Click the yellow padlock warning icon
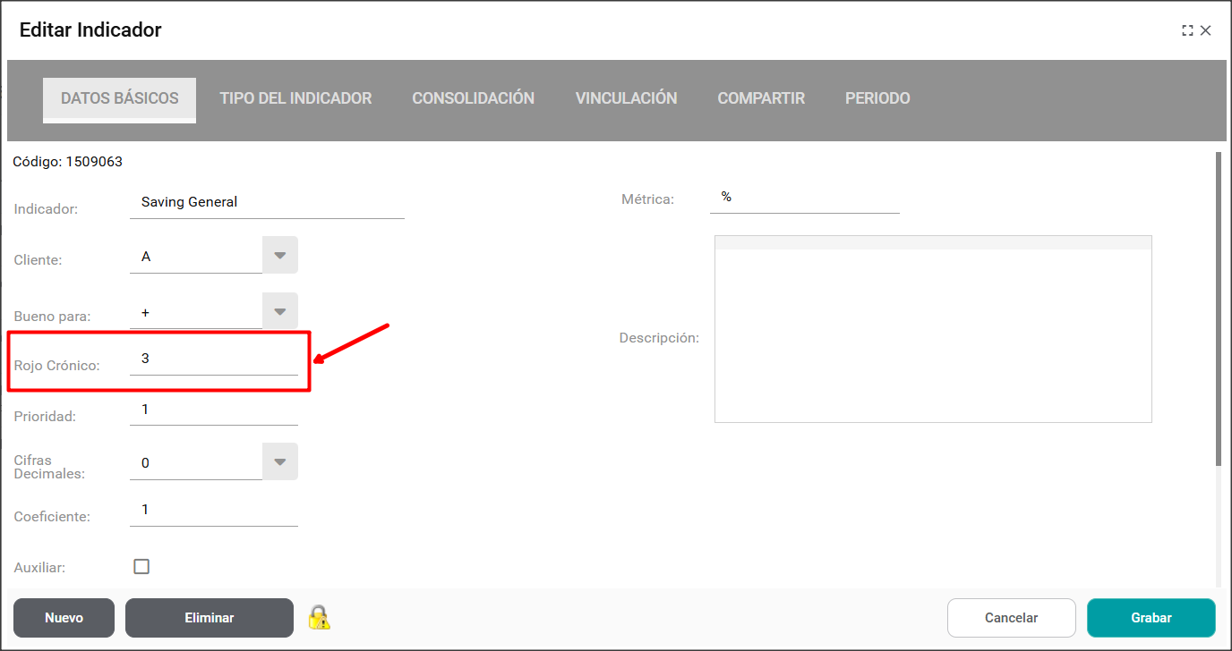The height and width of the screenshot is (651, 1232). pyautogui.click(x=319, y=617)
